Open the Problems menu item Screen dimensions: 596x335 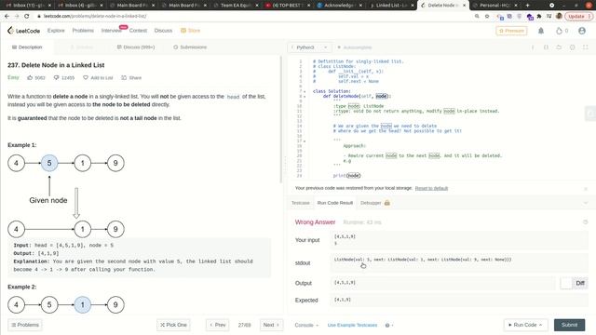[83, 31]
